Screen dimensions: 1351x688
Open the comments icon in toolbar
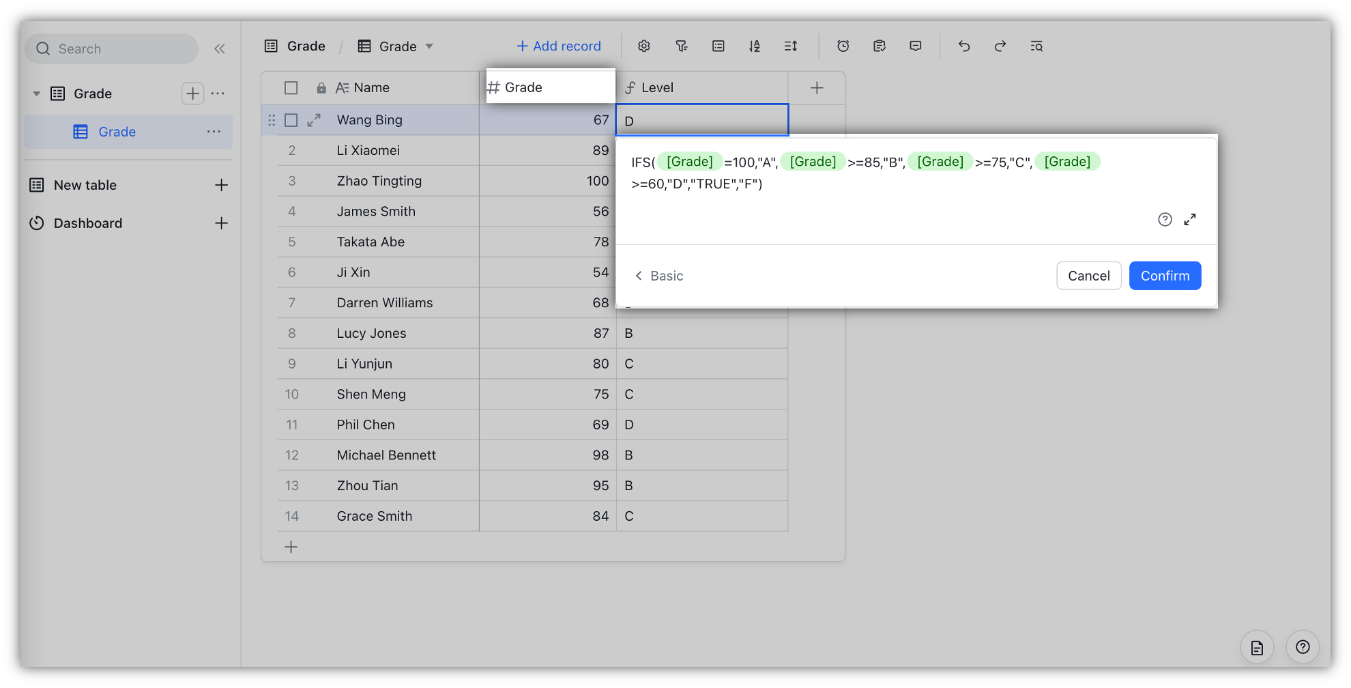pos(916,46)
